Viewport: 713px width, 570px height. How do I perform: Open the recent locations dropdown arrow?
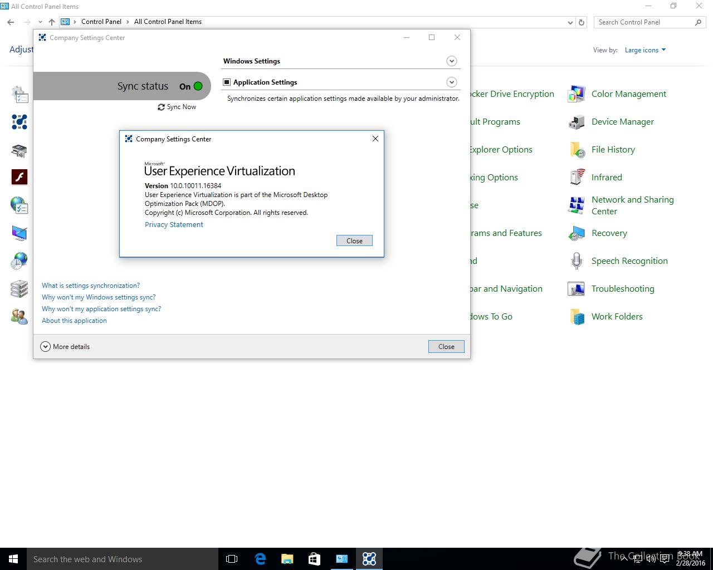[40, 22]
